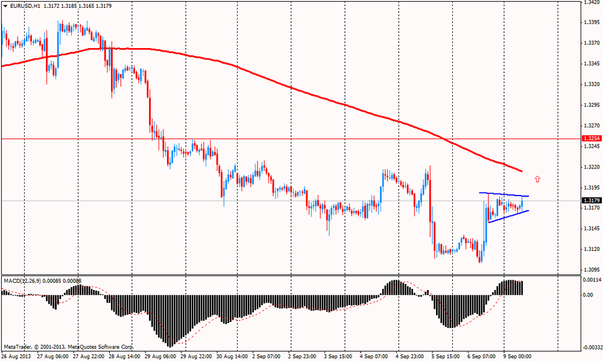Click the 4 Sep 07:00 time label
Screen dimensions: 603x361
click(x=374, y=356)
